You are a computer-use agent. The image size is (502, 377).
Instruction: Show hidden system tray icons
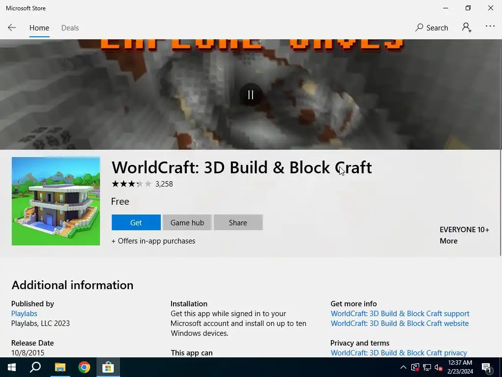tap(403, 367)
